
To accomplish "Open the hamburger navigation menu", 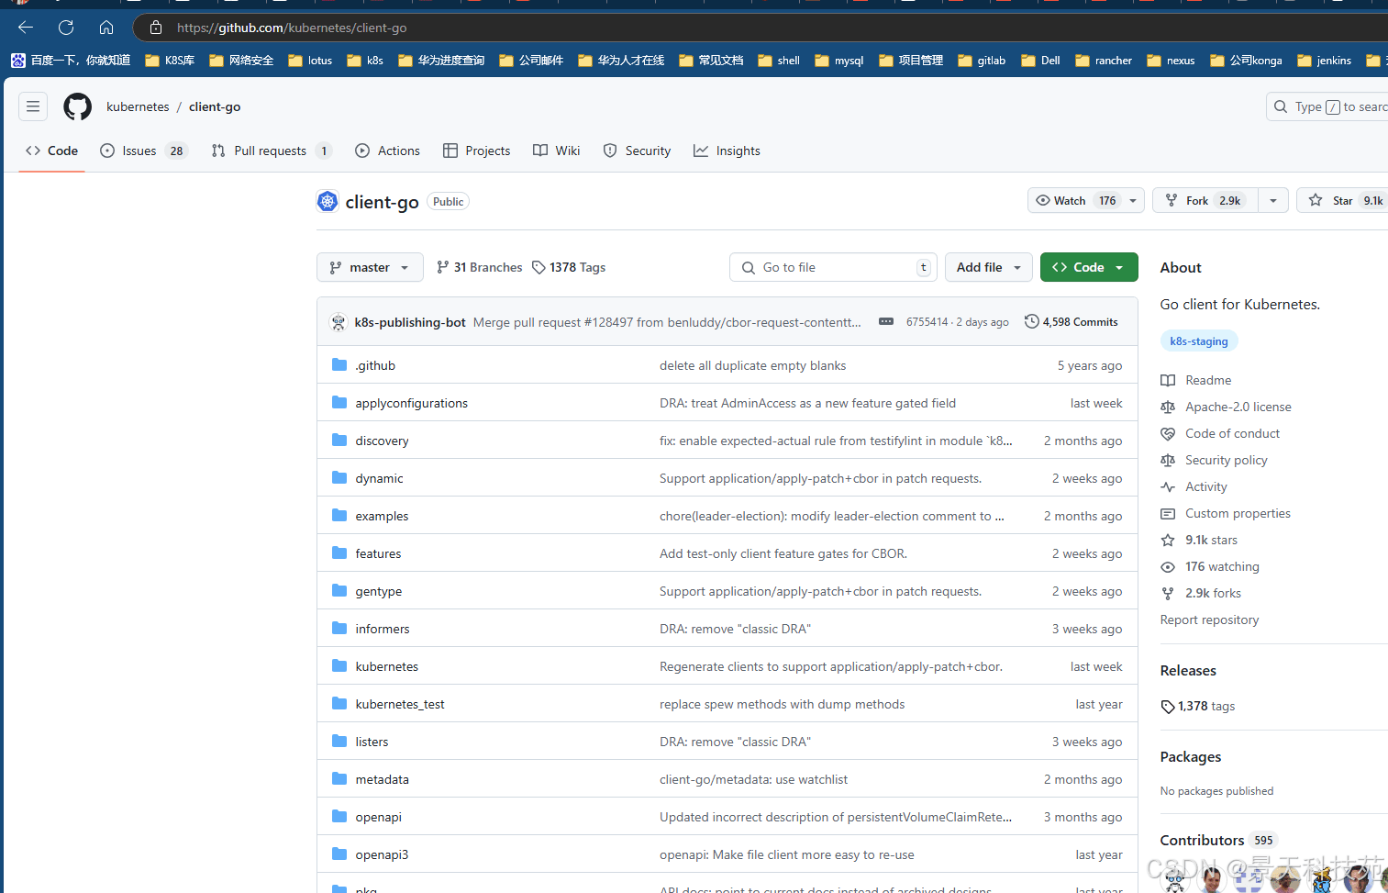I will (33, 106).
